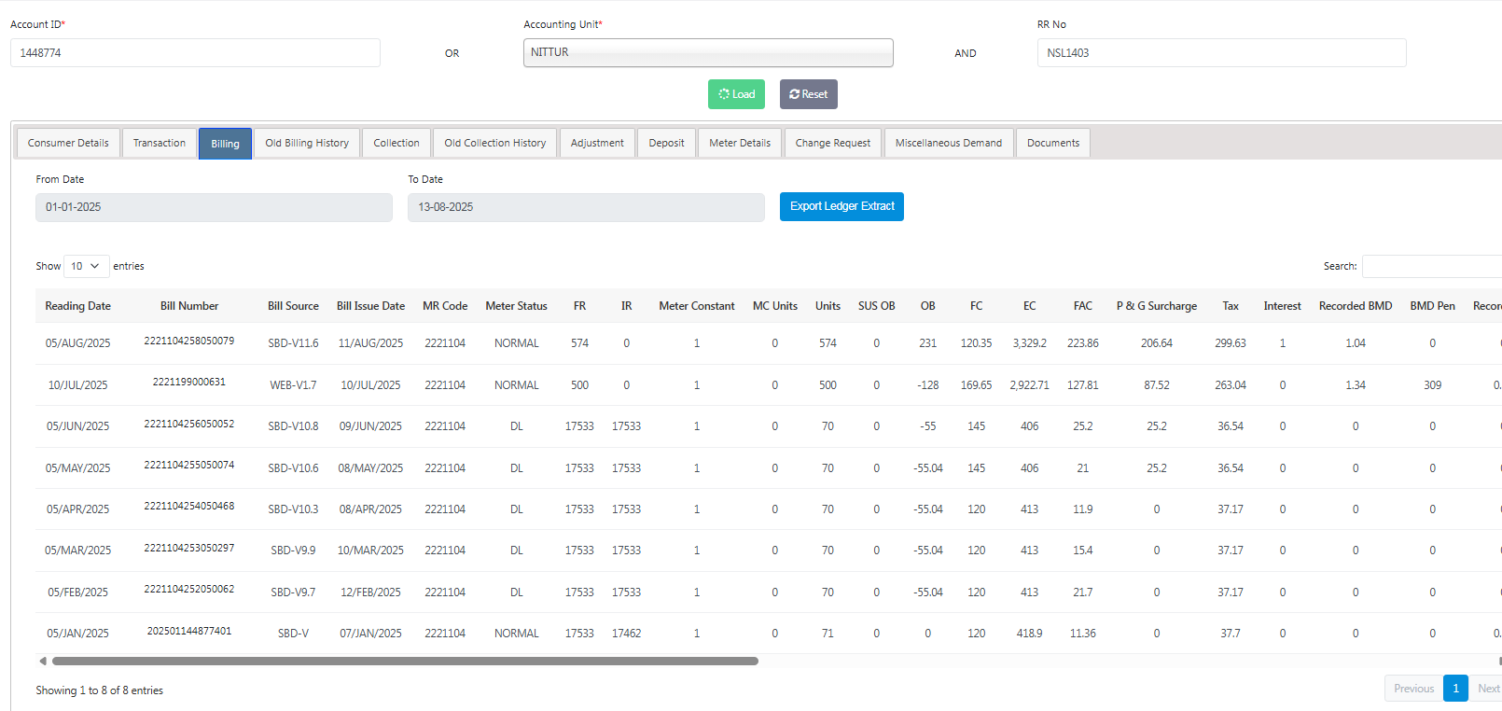Expand the Show entries dropdown
This screenshot has height=711, width=1502.
86,266
